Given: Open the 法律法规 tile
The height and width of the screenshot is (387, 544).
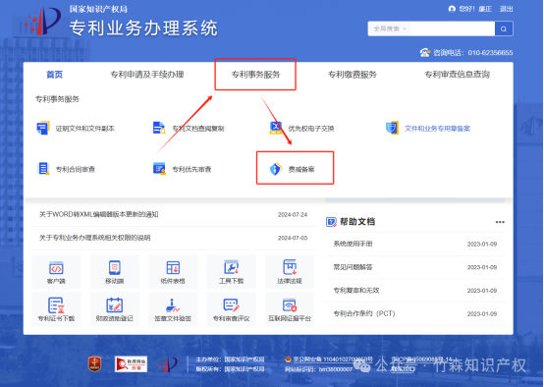Looking at the screenshot, I should [290, 272].
